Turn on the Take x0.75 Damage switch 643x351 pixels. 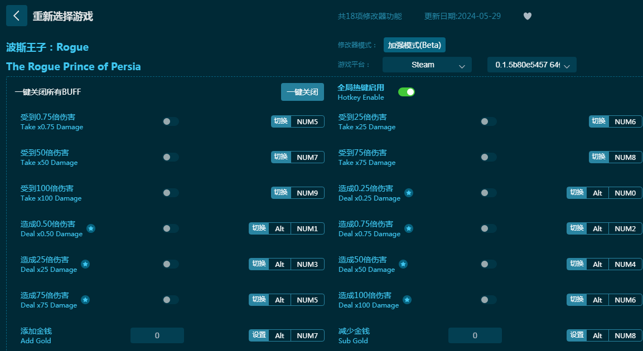[x=171, y=121]
